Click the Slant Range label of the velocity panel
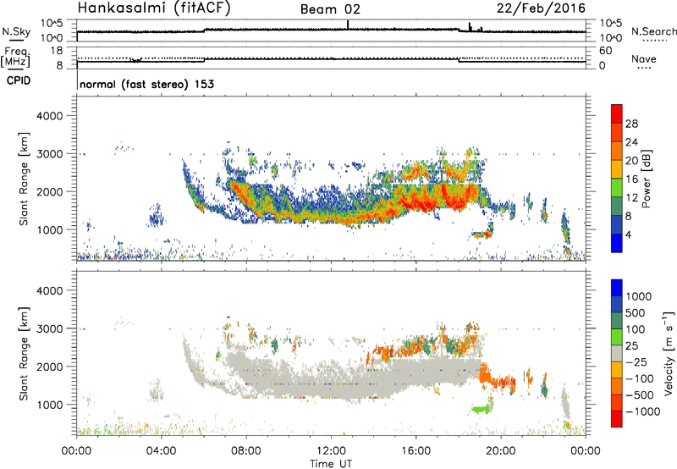This screenshot has height=469, width=677. [25, 354]
